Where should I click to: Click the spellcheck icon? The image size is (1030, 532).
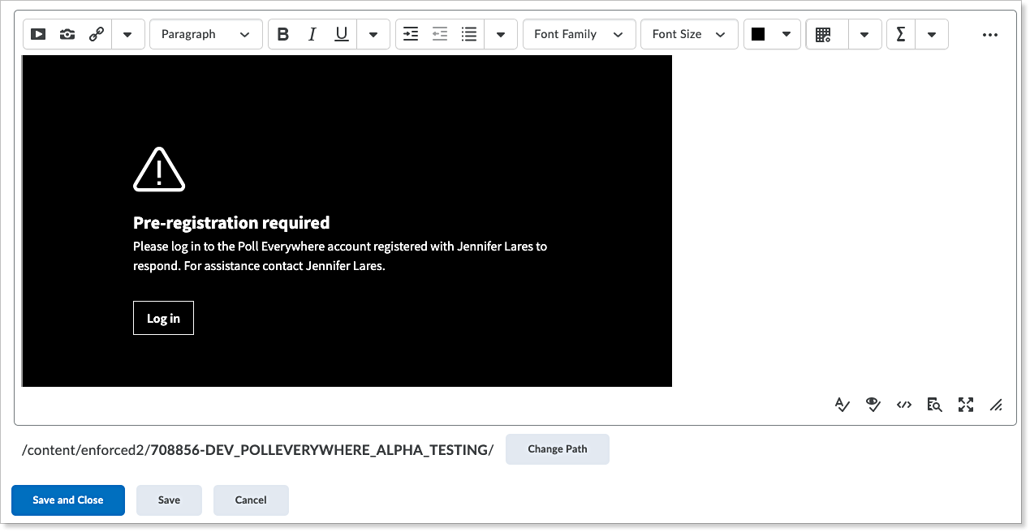843,405
